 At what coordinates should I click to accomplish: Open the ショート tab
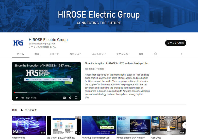[x=54, y=54]
